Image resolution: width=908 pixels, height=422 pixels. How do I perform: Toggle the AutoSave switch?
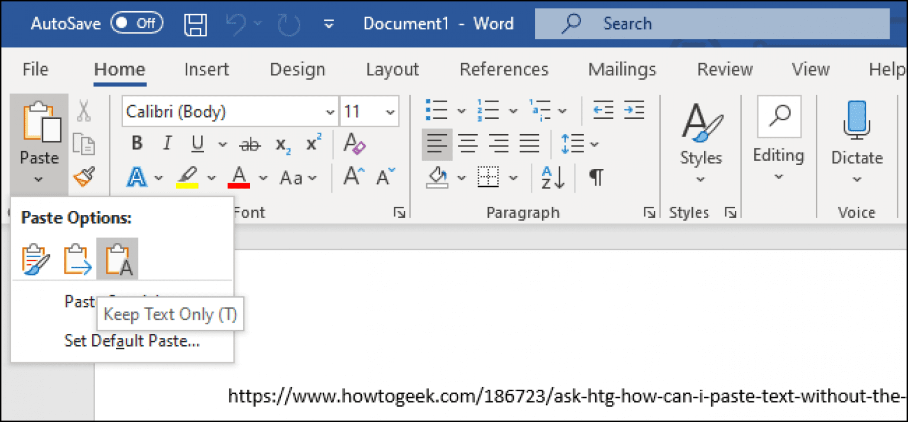click(x=137, y=24)
